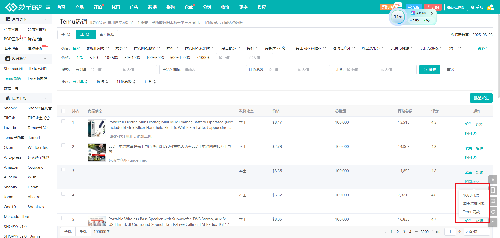Switch to the 全托管 tab
Screen dimensions: 500x238
[x=67, y=35]
